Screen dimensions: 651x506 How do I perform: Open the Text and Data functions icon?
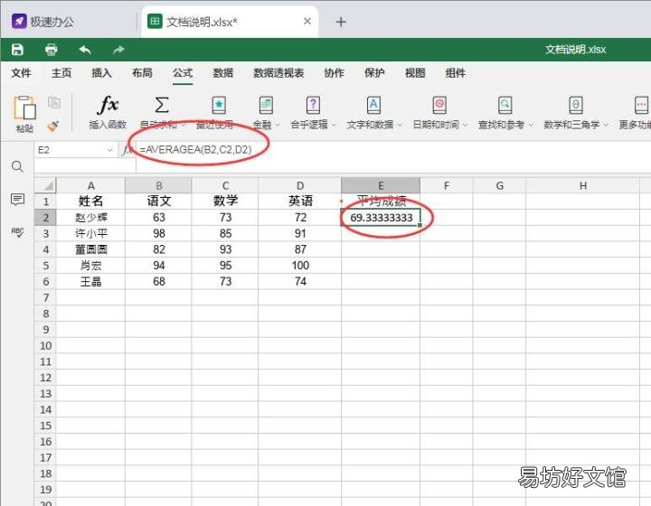[373, 106]
